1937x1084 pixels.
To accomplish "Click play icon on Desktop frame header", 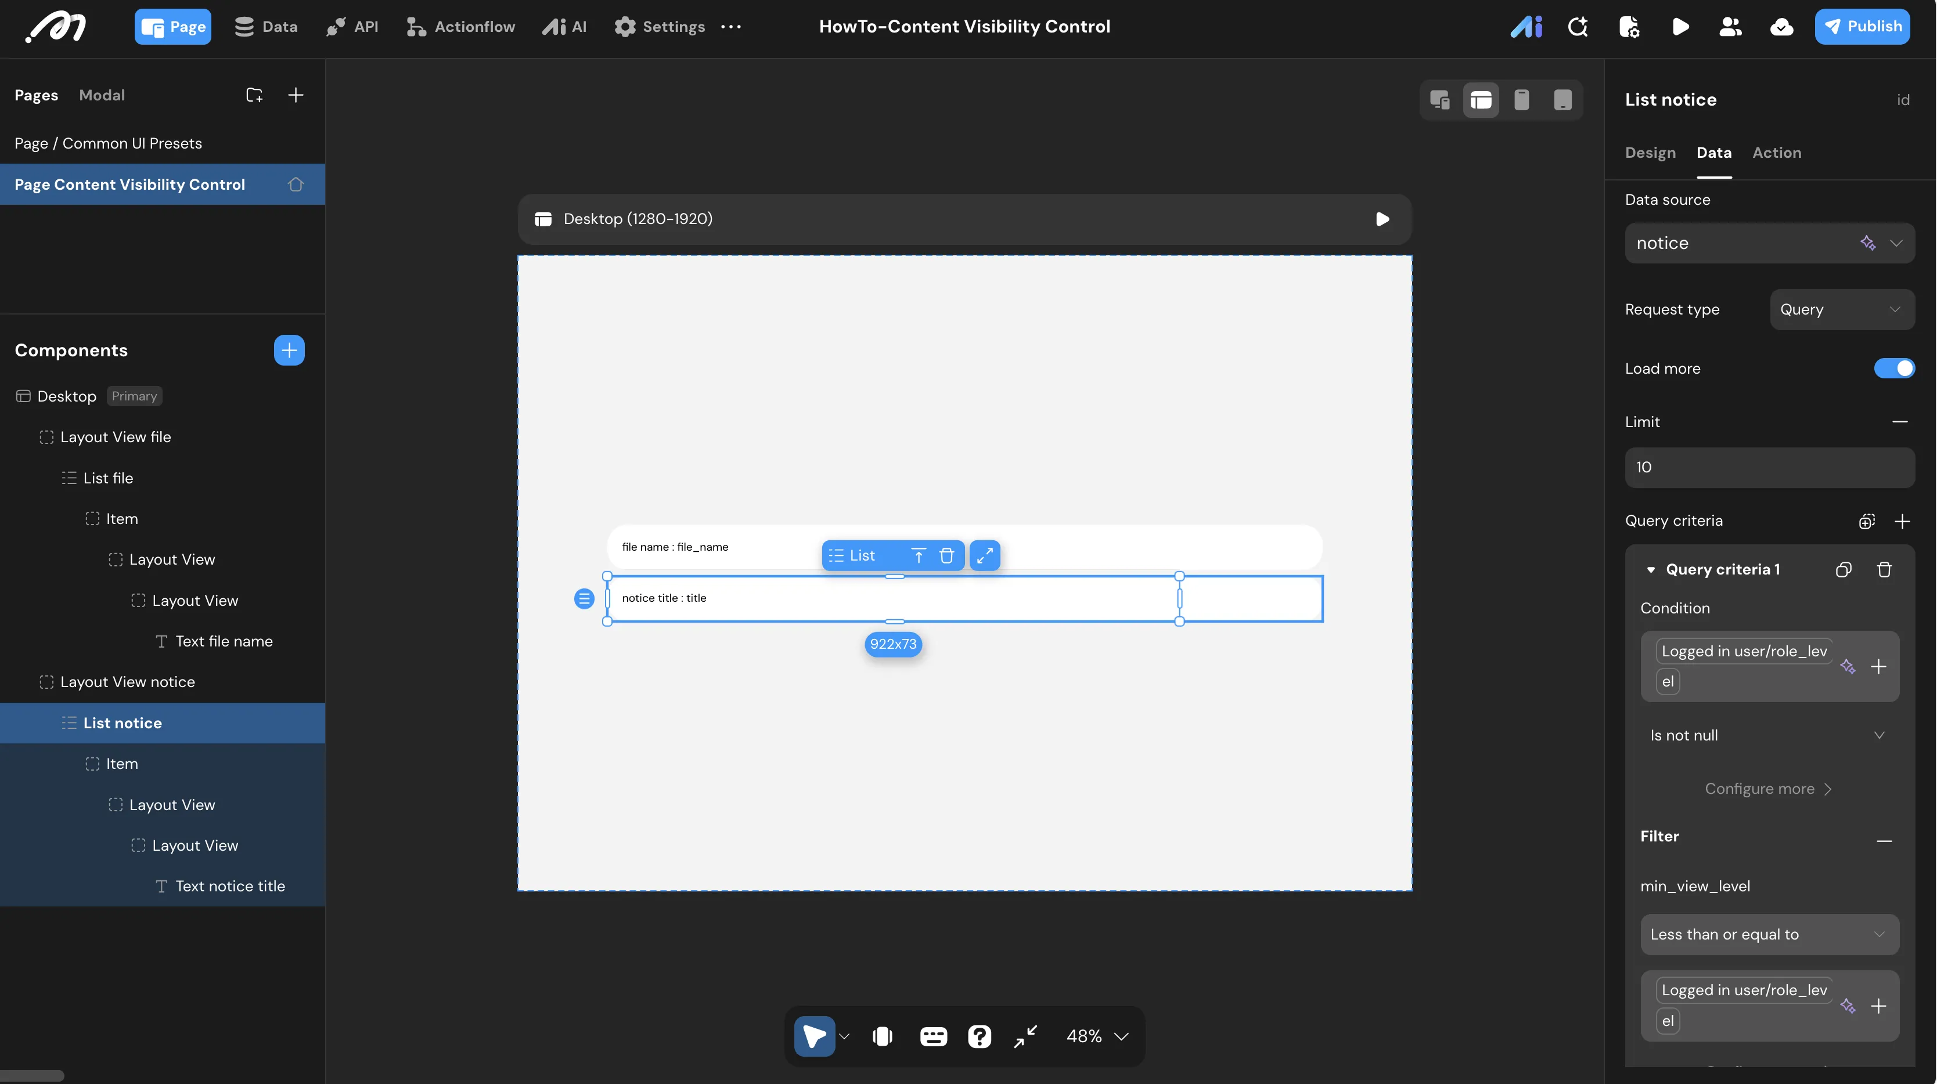I will [x=1382, y=219].
